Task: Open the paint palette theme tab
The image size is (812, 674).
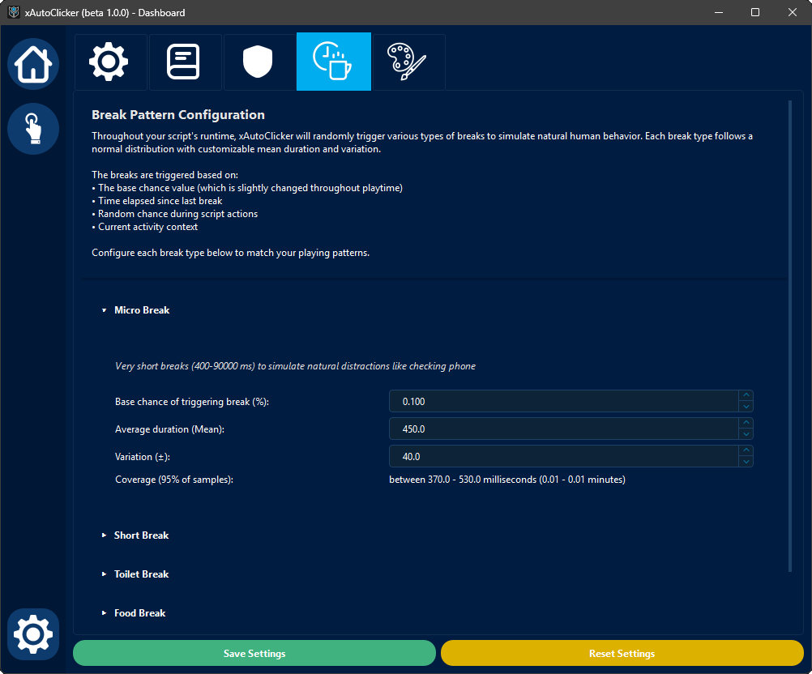Action: click(408, 62)
